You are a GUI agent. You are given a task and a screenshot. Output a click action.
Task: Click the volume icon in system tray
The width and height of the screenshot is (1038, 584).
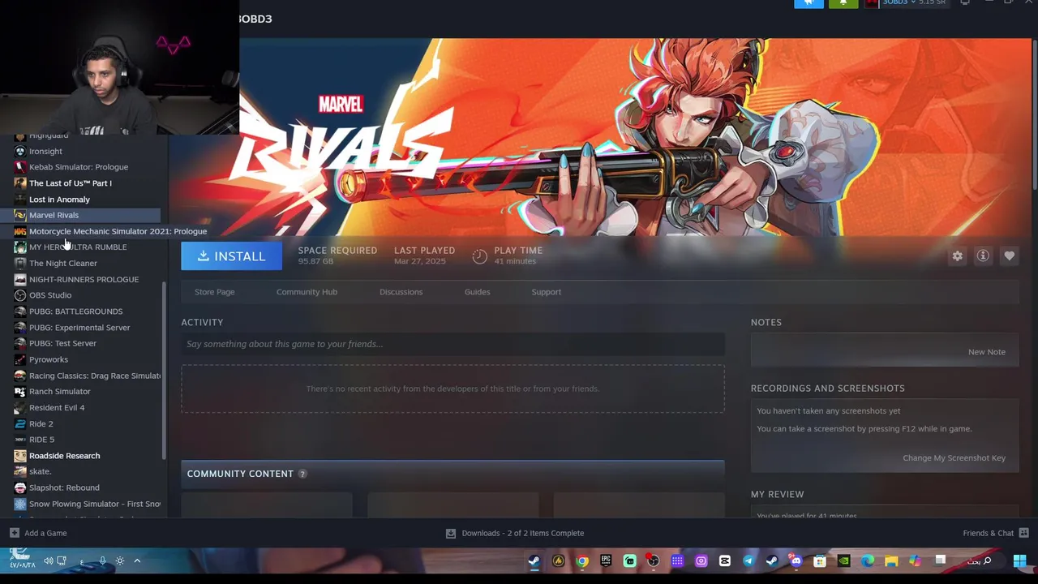click(x=49, y=561)
